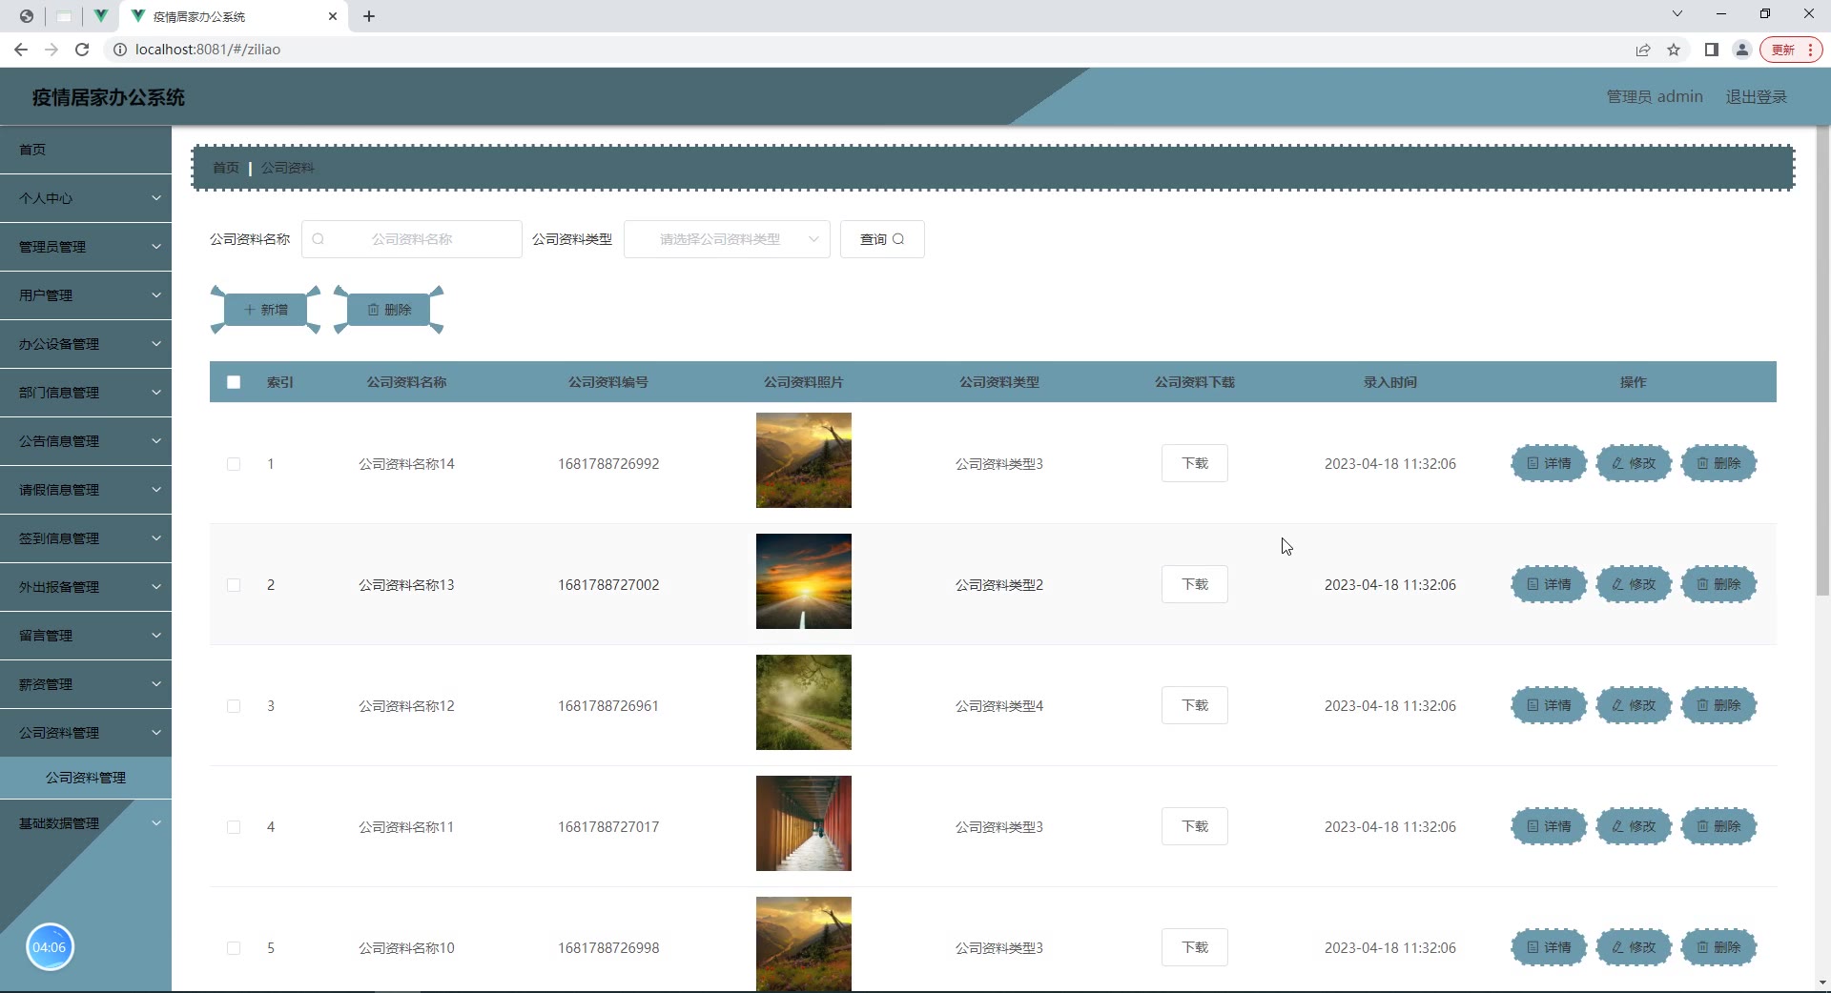Image resolution: width=1831 pixels, height=993 pixels.
Task: Select the 公司资料管理 submenu item
Action: (86, 778)
